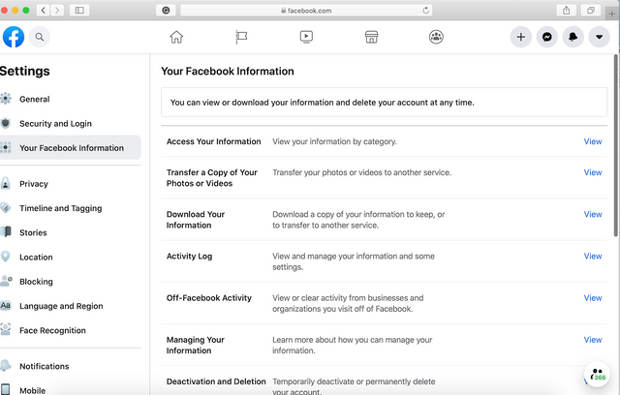620x395 pixels.
Task: Open Marketplace storefront icon
Action: click(x=371, y=37)
